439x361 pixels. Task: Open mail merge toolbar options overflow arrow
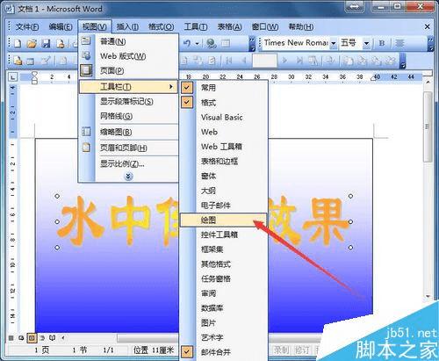tap(403, 61)
